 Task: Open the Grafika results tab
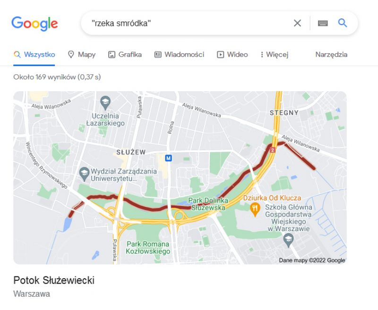point(125,54)
